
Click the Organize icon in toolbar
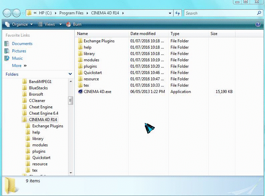coord(7,24)
